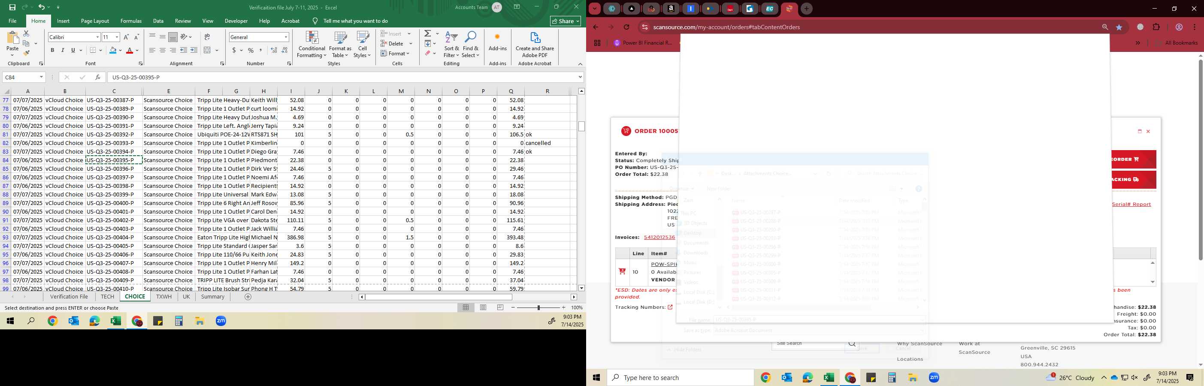Copy the selection in the Clipboard group

(x=26, y=43)
